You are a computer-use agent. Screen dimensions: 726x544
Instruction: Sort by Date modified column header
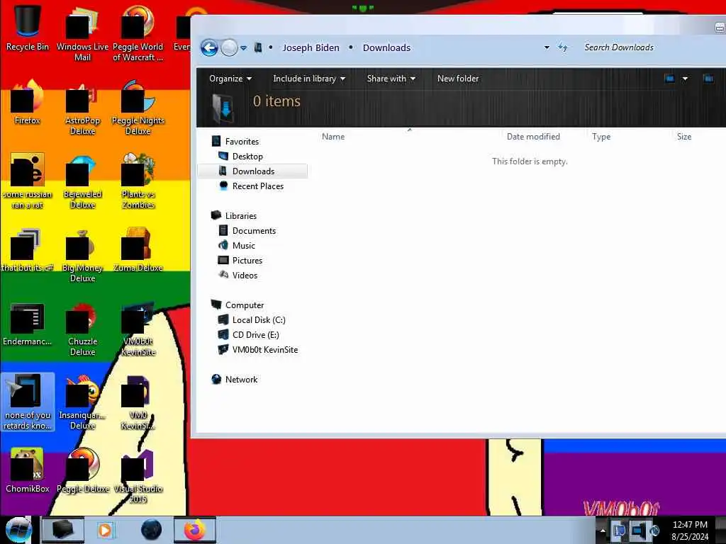coord(533,137)
